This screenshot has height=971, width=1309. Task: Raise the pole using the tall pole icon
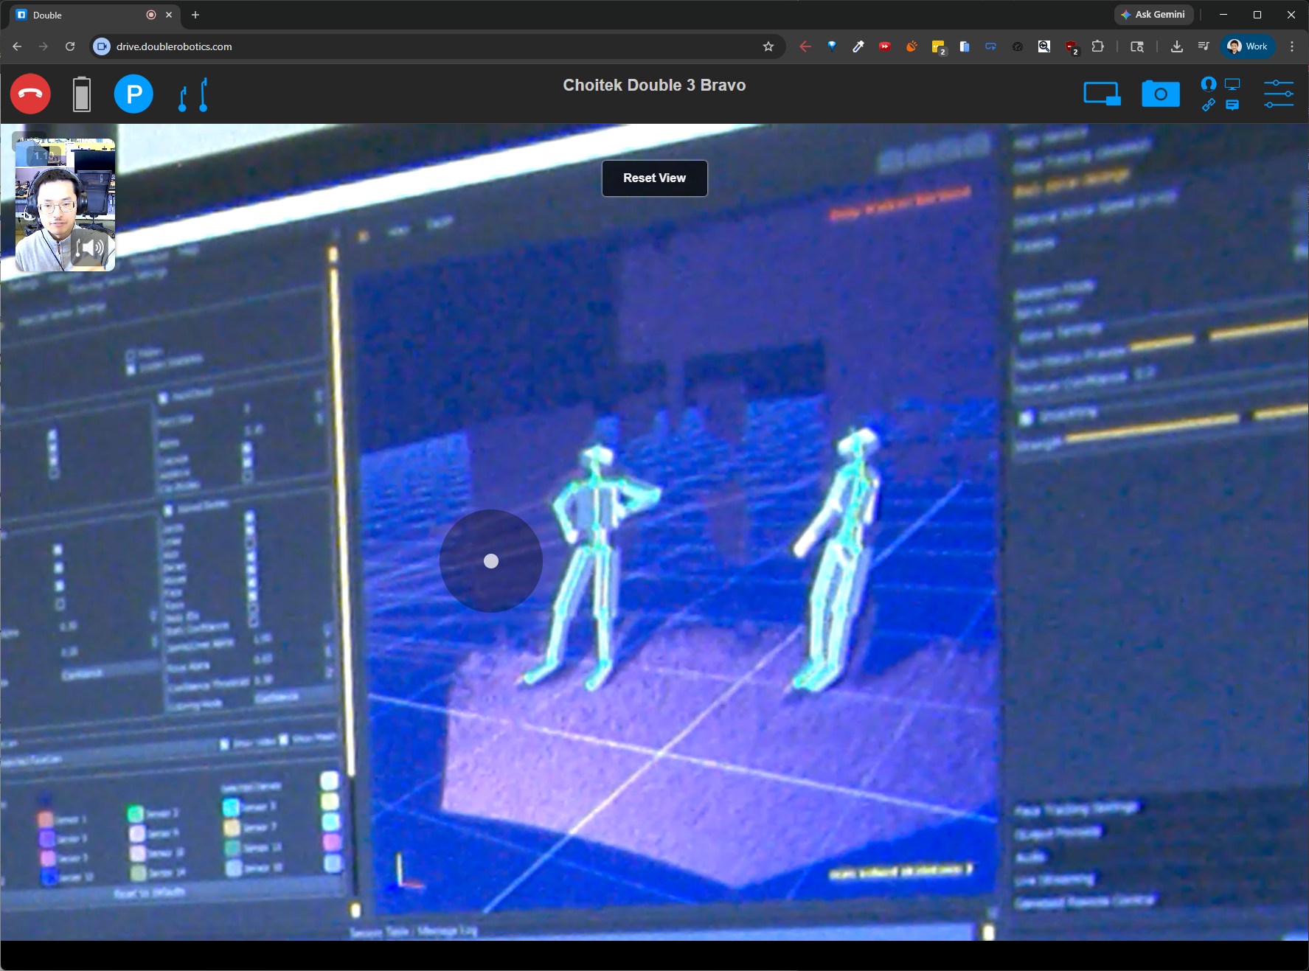pos(204,94)
